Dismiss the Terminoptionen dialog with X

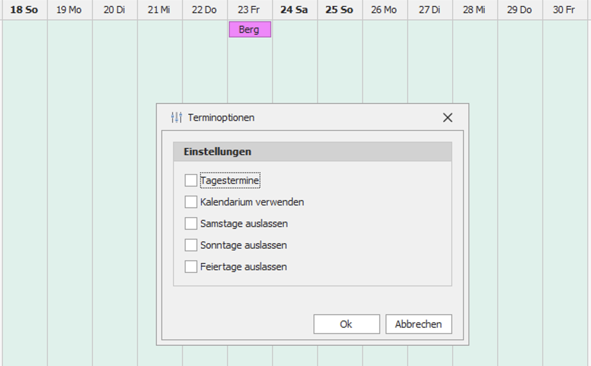(x=448, y=118)
